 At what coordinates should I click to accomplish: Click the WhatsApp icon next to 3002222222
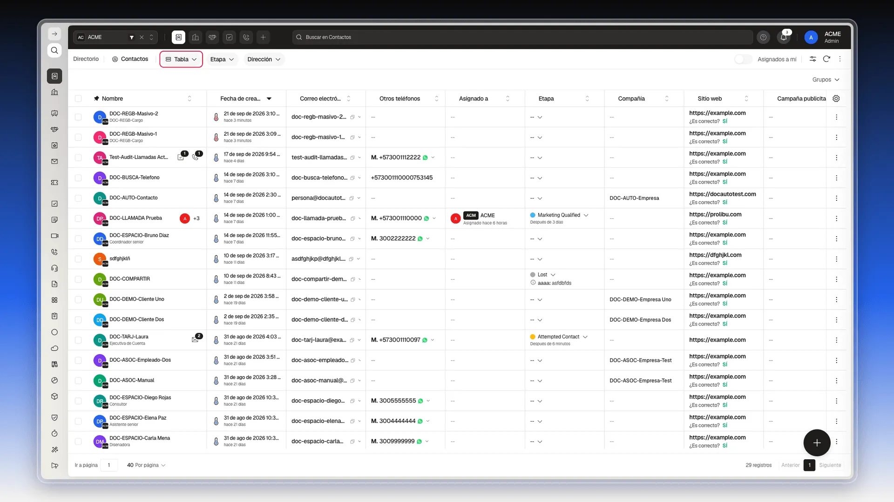[x=420, y=239]
